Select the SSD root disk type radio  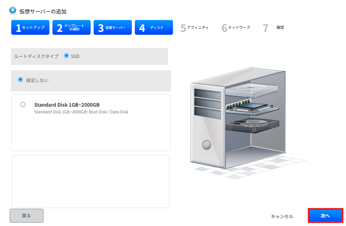point(66,56)
